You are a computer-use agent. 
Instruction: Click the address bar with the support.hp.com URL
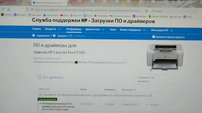tap(87, 10)
